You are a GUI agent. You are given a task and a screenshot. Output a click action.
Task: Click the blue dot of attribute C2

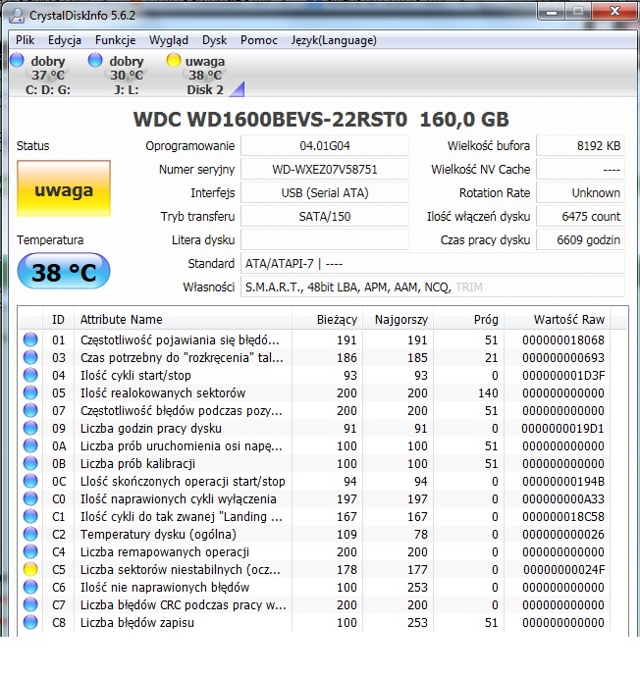[30, 534]
